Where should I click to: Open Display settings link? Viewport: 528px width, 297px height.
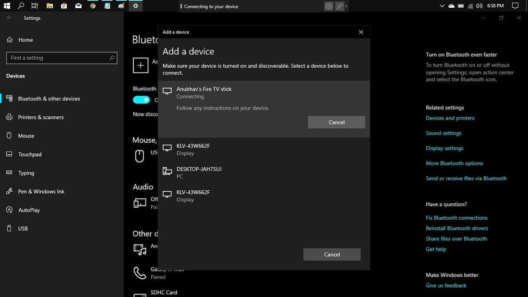pos(444,148)
